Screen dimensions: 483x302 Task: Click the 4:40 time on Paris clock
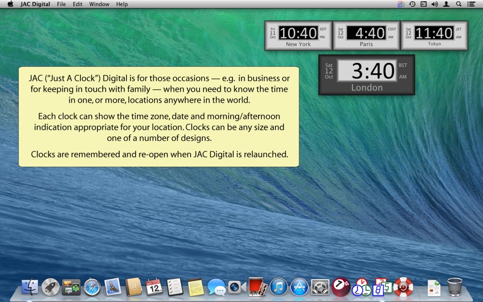366,33
